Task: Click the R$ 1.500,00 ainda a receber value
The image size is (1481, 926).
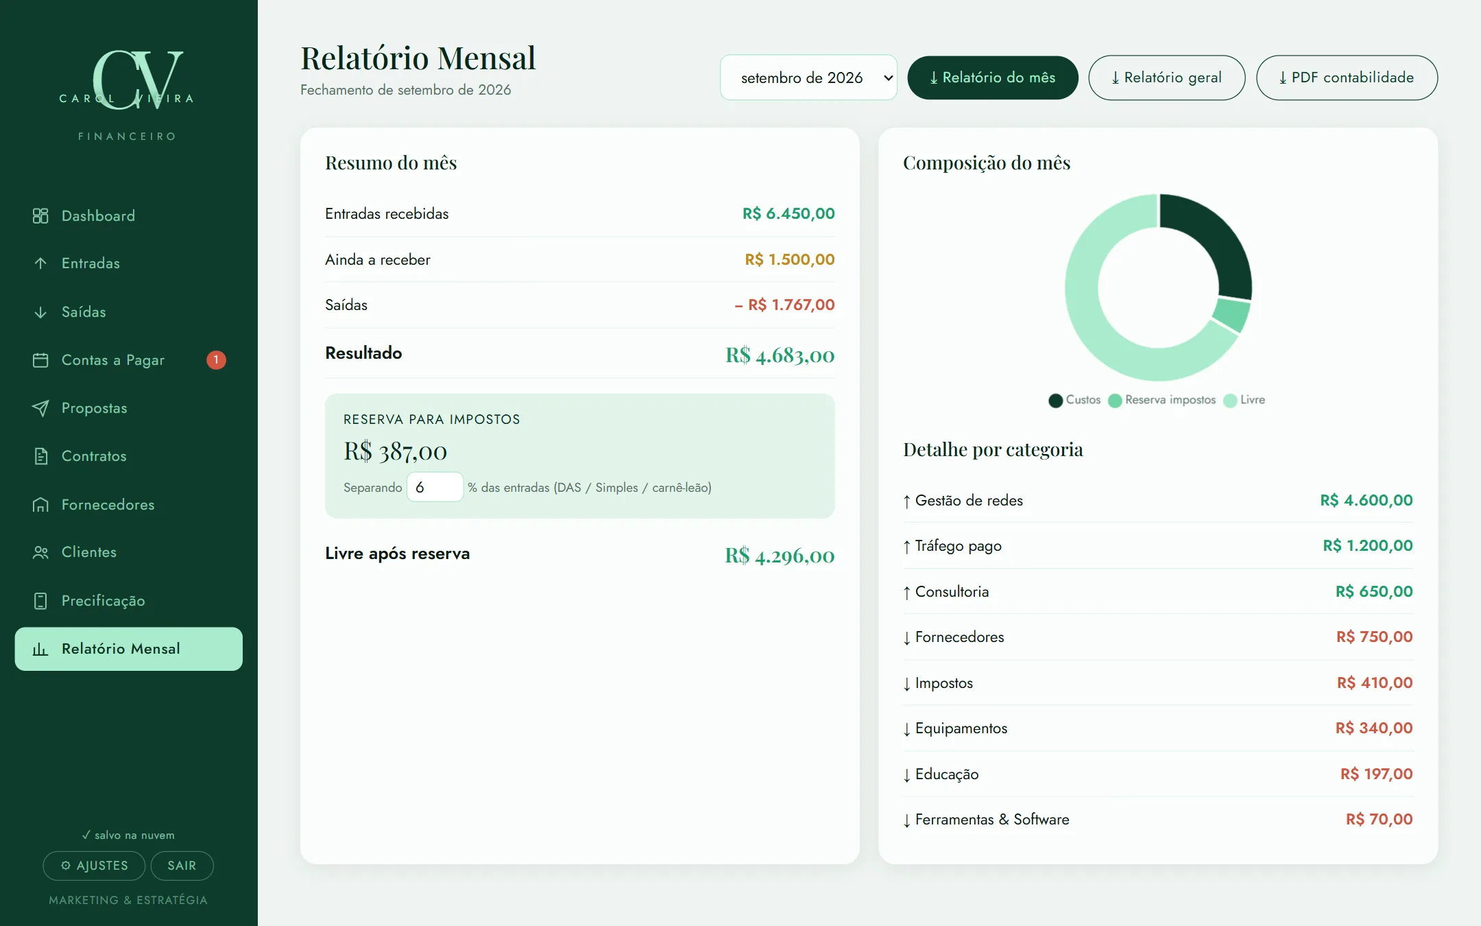Action: click(x=790, y=260)
